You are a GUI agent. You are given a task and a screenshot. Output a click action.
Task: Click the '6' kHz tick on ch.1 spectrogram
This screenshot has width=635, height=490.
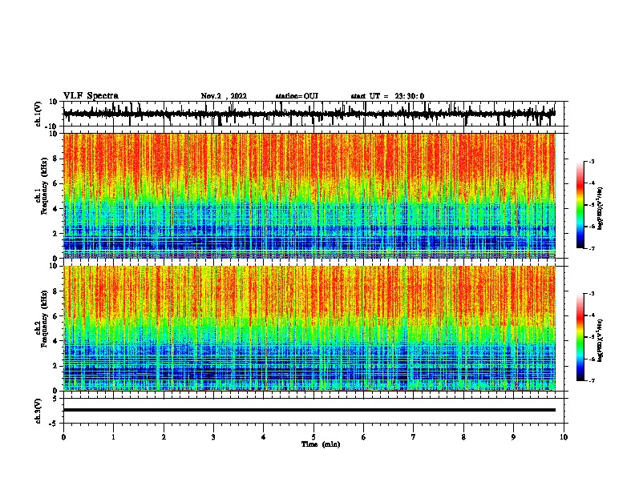[55, 183]
